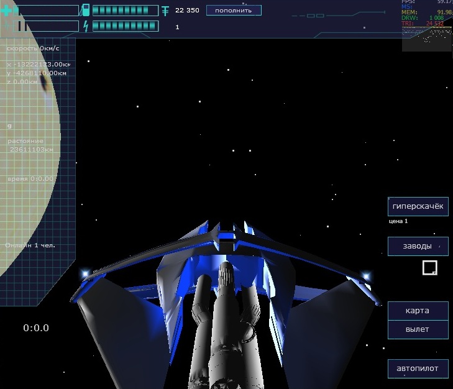Click the fuel level progress bar
453x389 pixels.
click(126, 11)
